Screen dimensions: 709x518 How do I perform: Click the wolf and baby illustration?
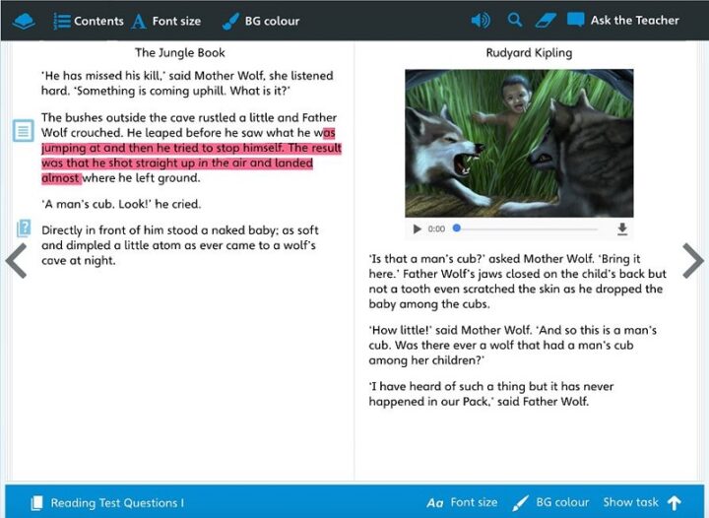(x=519, y=143)
